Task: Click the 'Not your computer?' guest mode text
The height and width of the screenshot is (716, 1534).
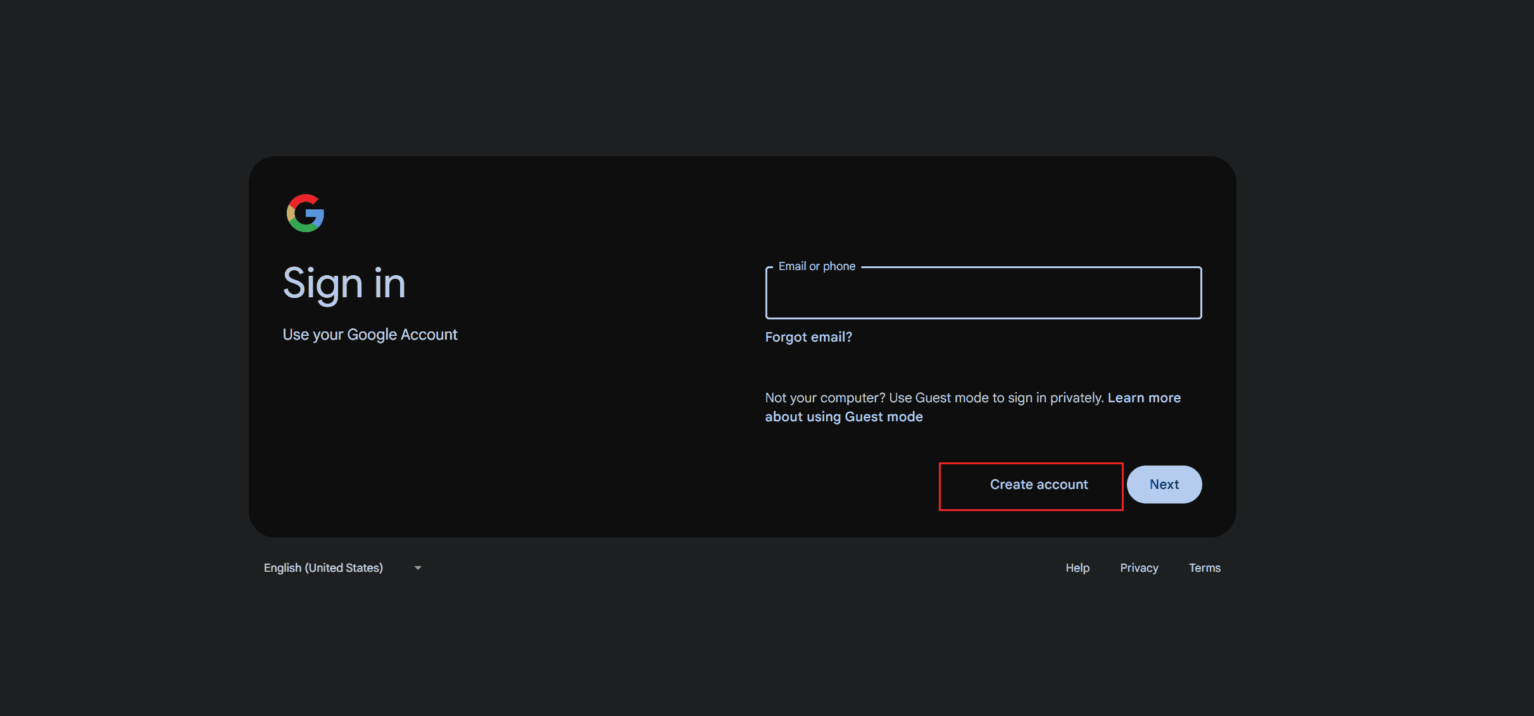Action: pyautogui.click(x=934, y=398)
